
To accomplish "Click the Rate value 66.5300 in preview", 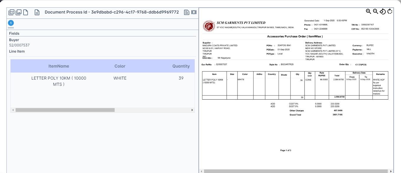I will point(324,80).
